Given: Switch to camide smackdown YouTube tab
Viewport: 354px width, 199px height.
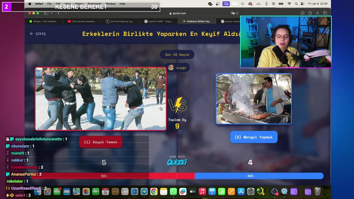Looking at the screenshot, I should 82,21.
